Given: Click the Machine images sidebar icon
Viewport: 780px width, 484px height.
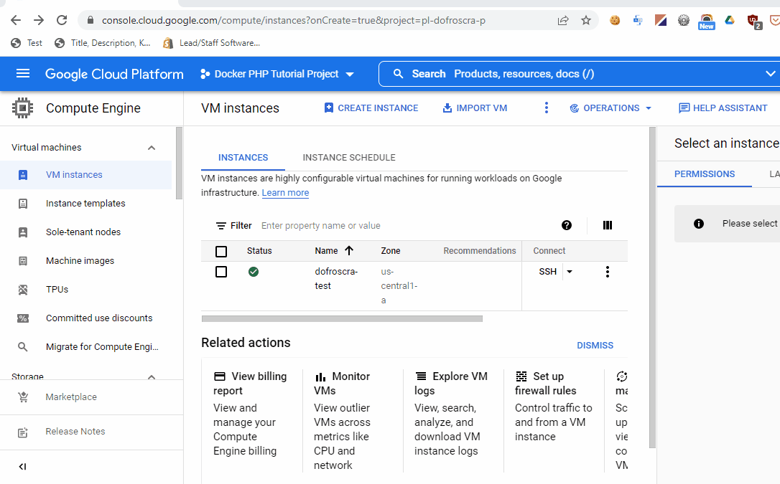Looking at the screenshot, I should (x=23, y=260).
